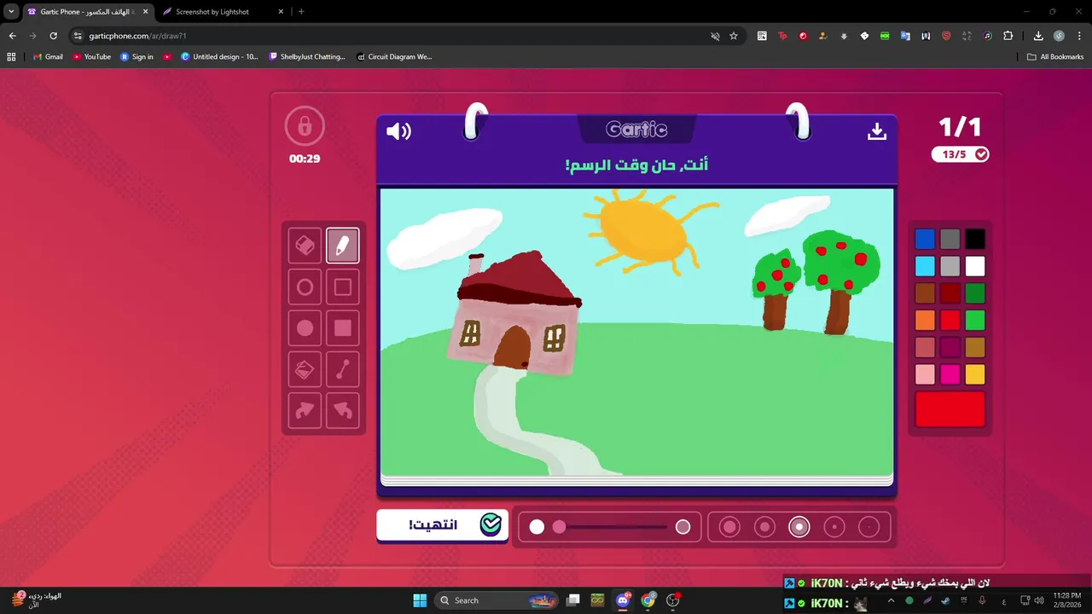The height and width of the screenshot is (614, 1092).
Task: Pick the brown color swatch
Action: pos(925,293)
